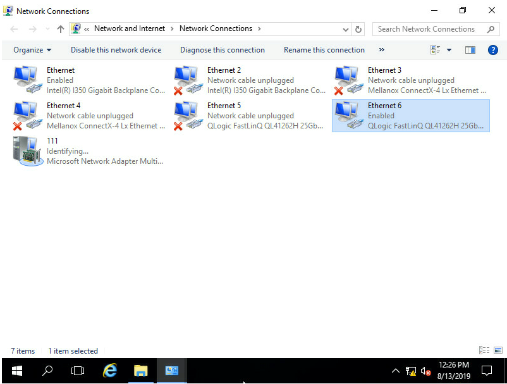Image resolution: width=507 pixels, height=384 pixels.
Task: Open File Explorer from taskbar
Action: [140, 371]
